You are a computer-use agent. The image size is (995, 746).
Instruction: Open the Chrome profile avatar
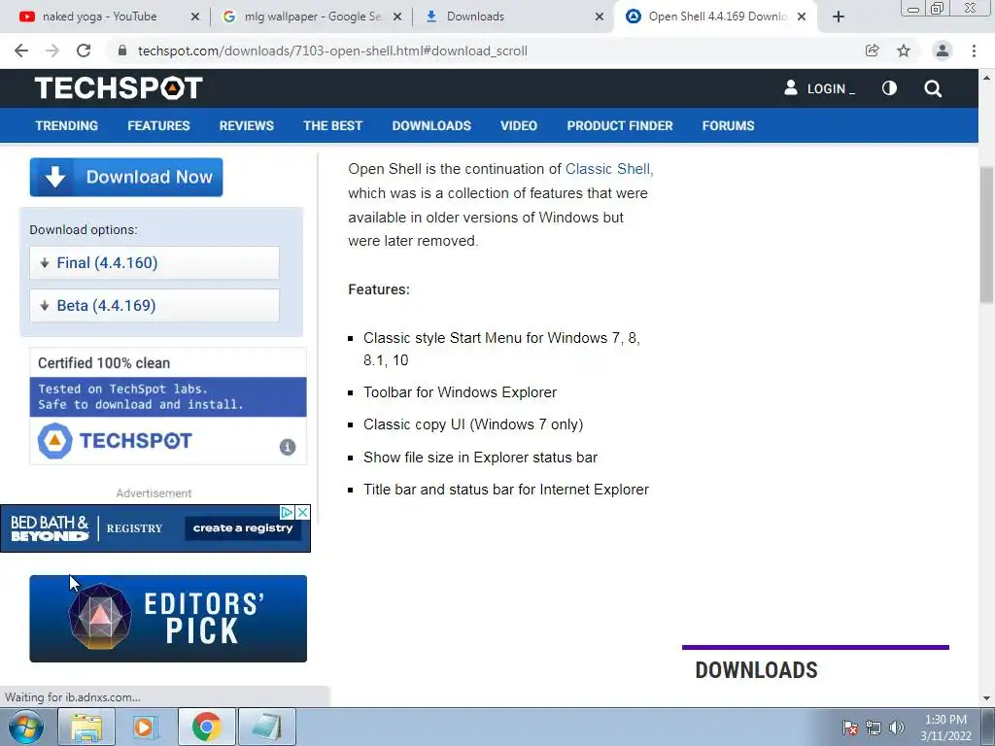[x=943, y=51]
